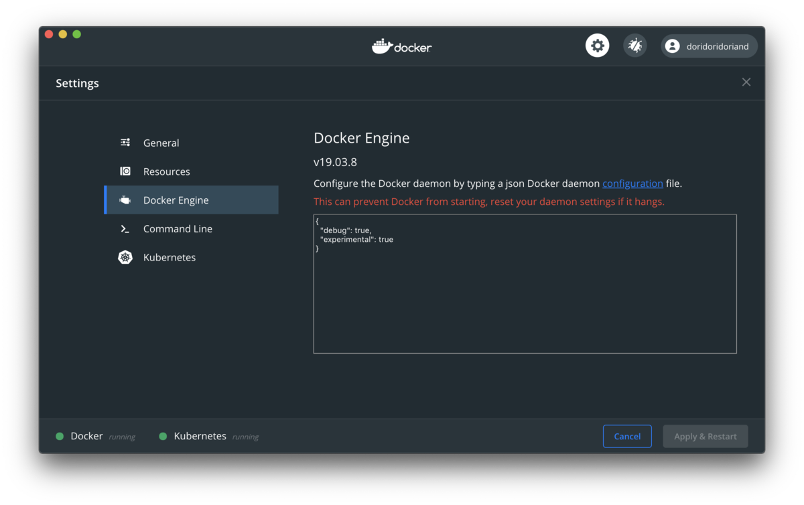
Task: Open the Resources settings tab
Action: click(x=192, y=171)
